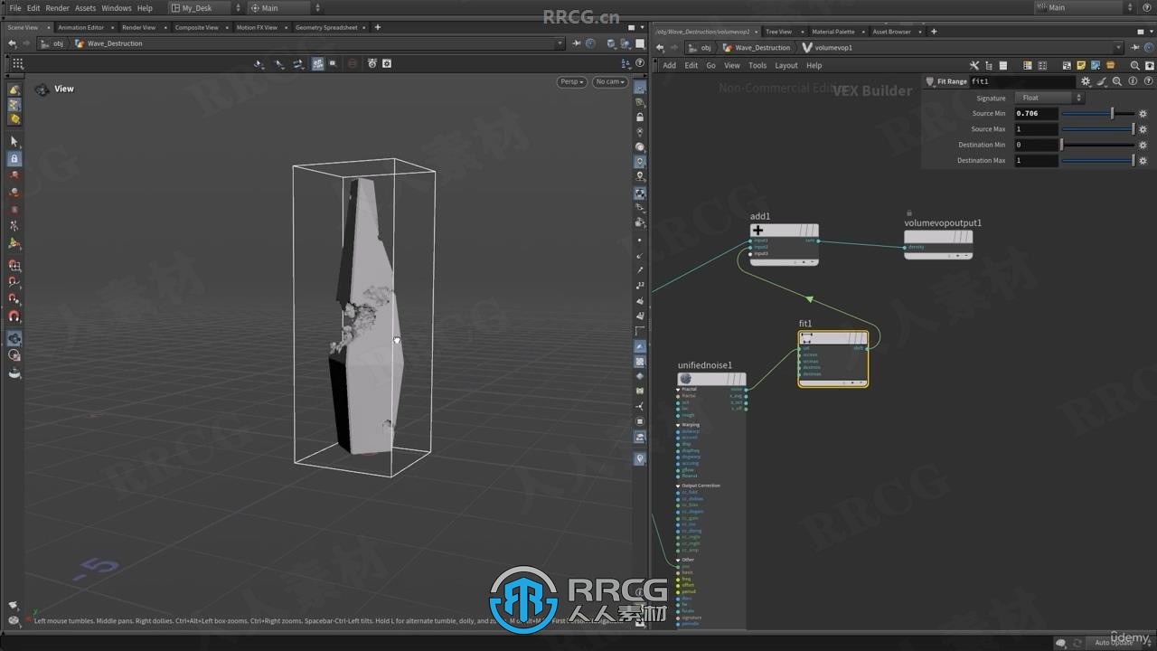The image size is (1157, 651).
Task: Collapse the Other group on unifiednoise1
Action: pyautogui.click(x=679, y=560)
